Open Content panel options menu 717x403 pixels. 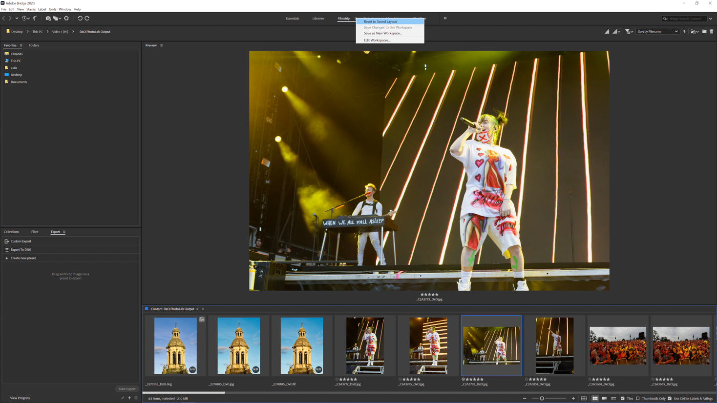[x=203, y=309]
